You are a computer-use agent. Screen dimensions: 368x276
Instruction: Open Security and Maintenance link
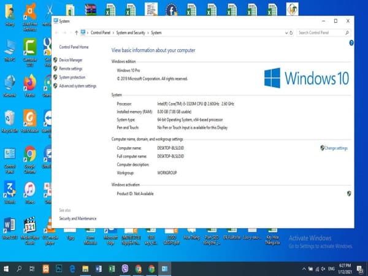[77, 218]
